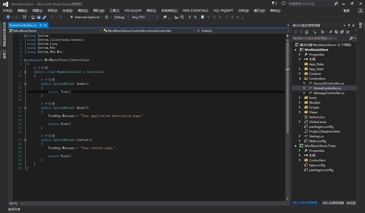Switch to the 团队资源管理器 tab
Image resolution: width=365 pixels, height=213 pixels.
333,203
